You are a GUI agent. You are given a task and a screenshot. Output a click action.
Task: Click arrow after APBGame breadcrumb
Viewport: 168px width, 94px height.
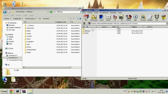coord(33,12)
